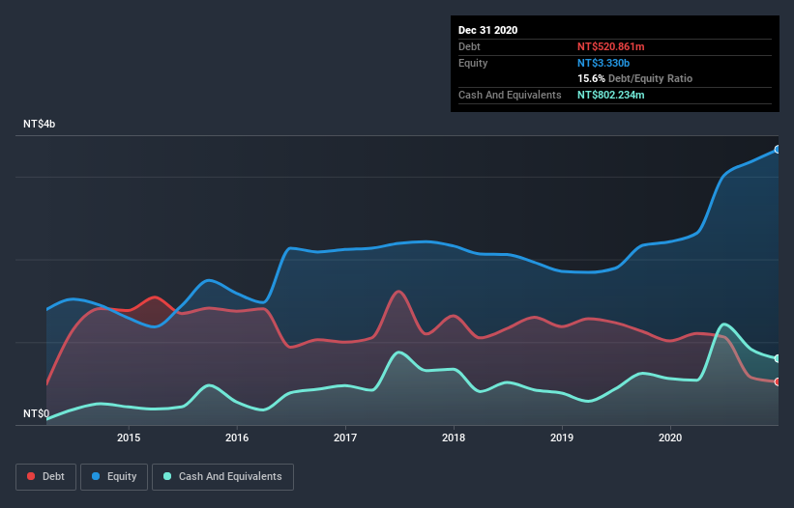The width and height of the screenshot is (794, 508).
Task: Click the 2017 x-axis label
Action: pyautogui.click(x=345, y=437)
